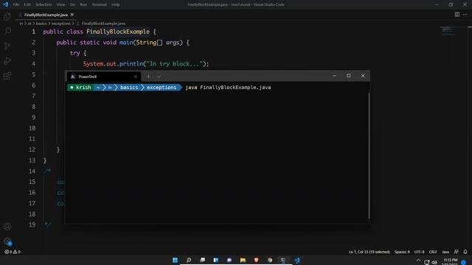Click the editor minimap
472x265 pixels.
(x=448, y=31)
